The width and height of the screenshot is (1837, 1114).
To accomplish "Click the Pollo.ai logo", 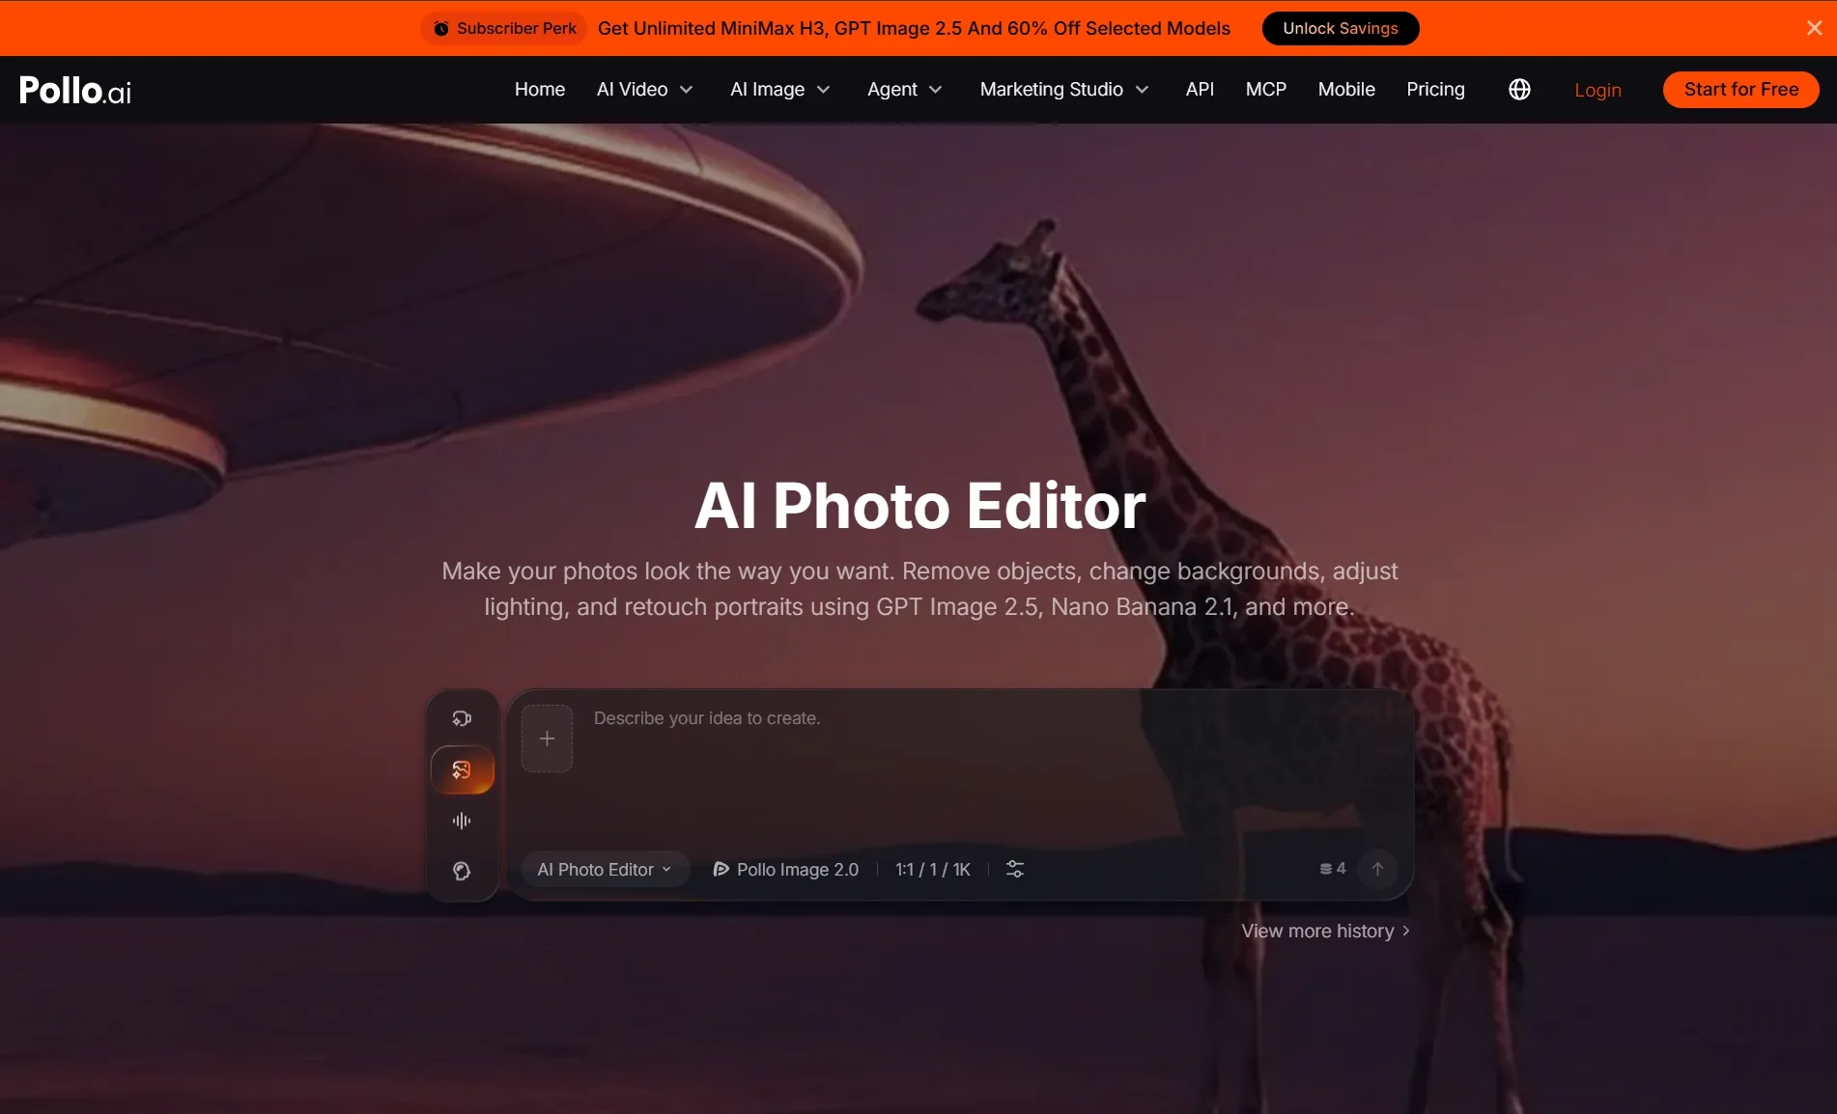I will point(75,90).
